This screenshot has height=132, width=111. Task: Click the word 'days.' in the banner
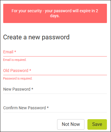point(55,16)
